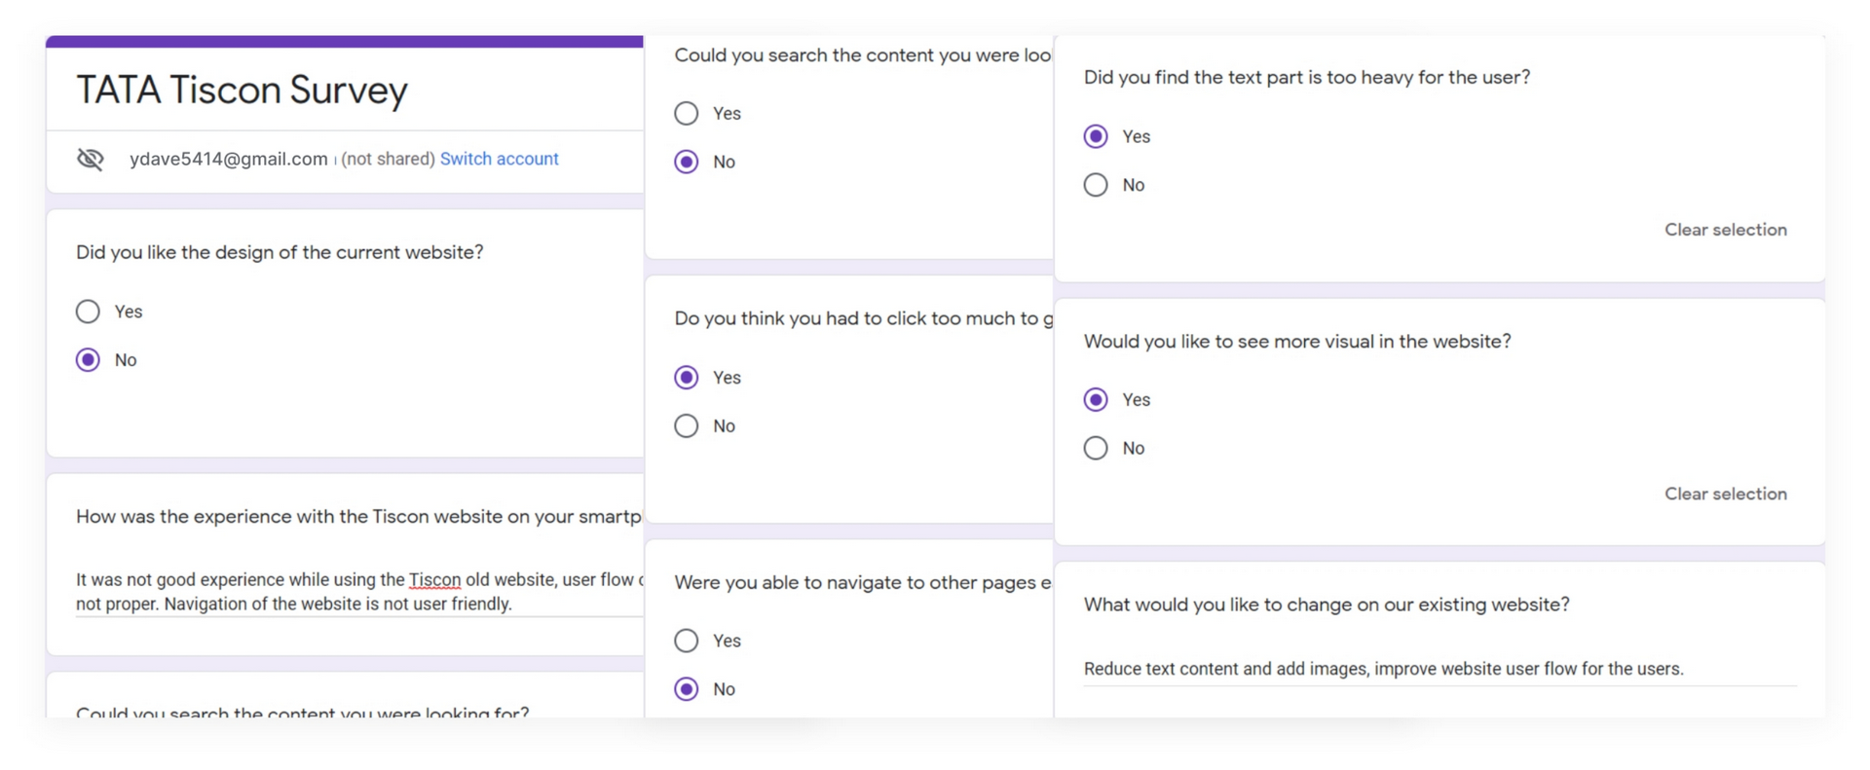Choose Yes for seeing more visual
Image resolution: width=1870 pixels, height=770 pixels.
pyautogui.click(x=1096, y=399)
